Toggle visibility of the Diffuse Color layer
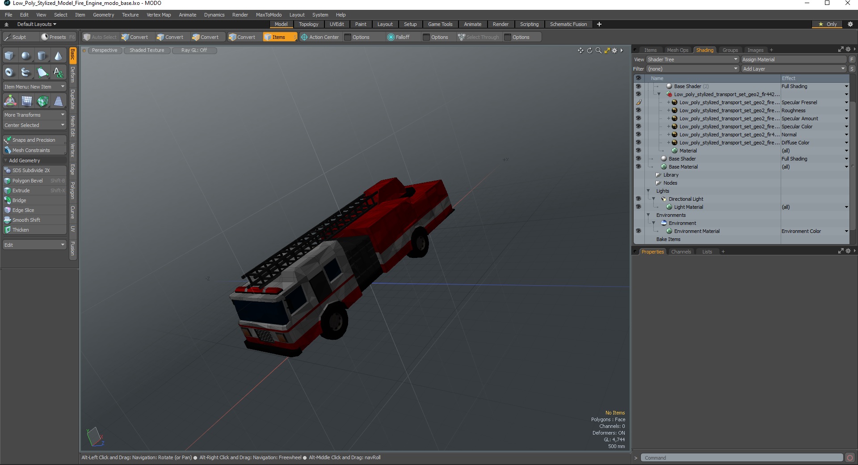This screenshot has height=465, width=858. click(x=638, y=143)
